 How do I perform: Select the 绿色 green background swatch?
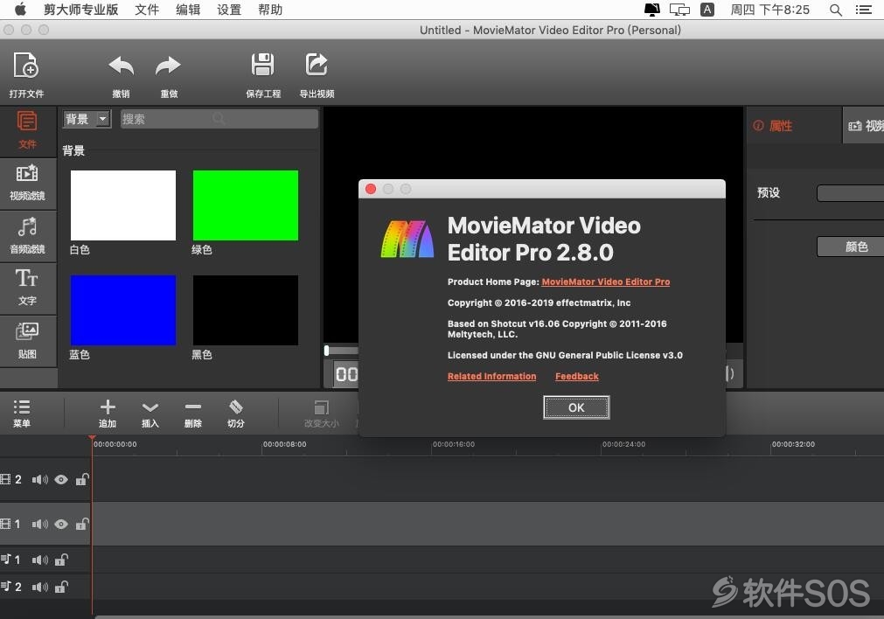(x=245, y=205)
